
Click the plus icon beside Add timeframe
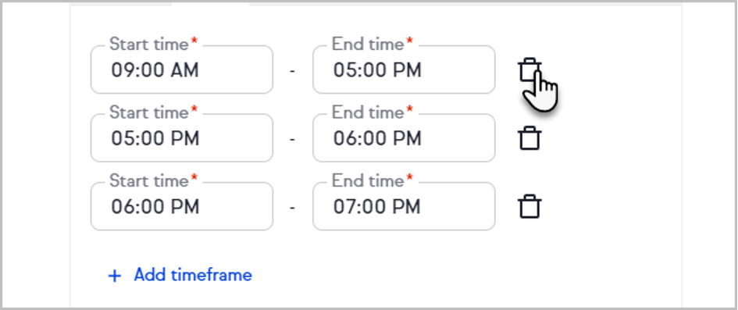[114, 275]
